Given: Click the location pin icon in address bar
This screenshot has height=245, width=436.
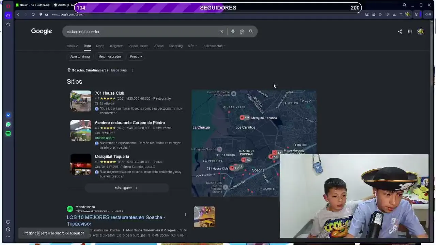Looking at the screenshot, I should (x=41, y=14).
